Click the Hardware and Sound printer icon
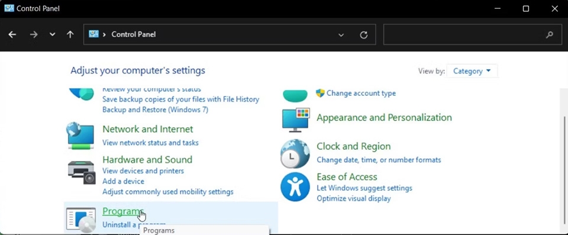The image size is (568, 235). (82, 173)
